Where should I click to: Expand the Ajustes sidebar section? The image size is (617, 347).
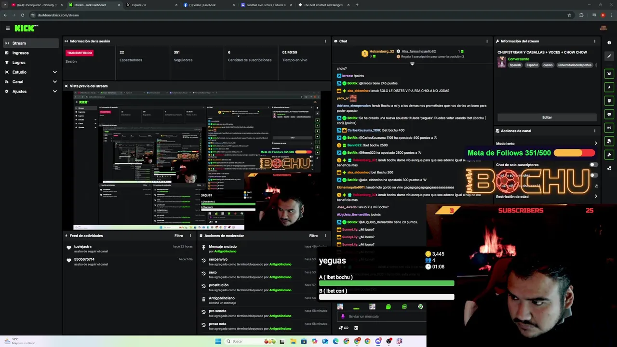point(54,92)
